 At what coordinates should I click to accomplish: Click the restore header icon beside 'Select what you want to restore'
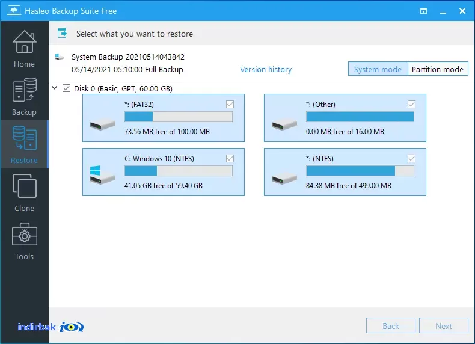pos(62,33)
